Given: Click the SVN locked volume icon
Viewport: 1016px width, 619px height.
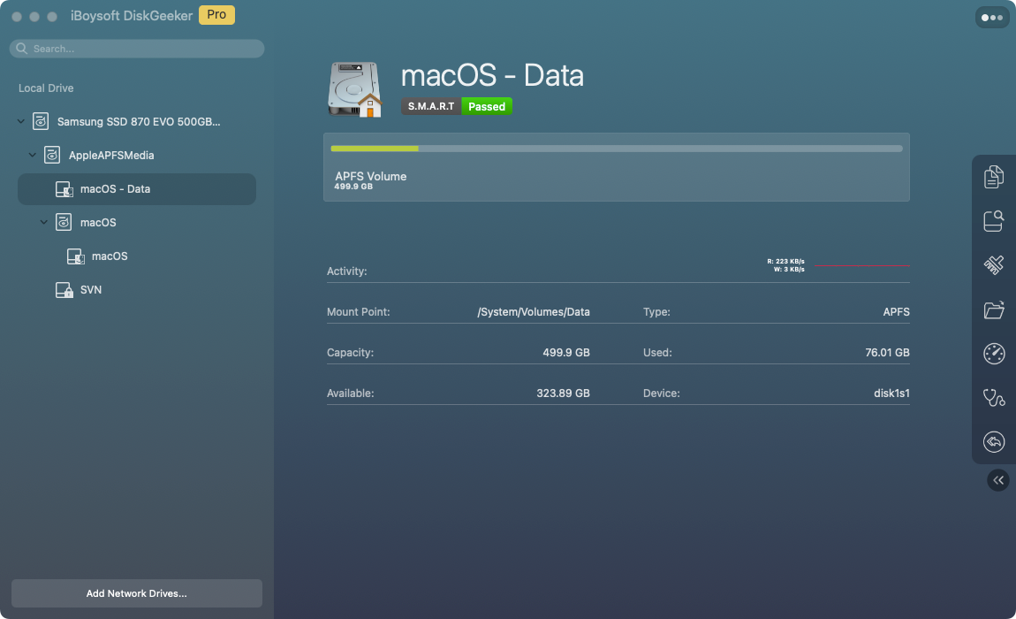Looking at the screenshot, I should pyautogui.click(x=64, y=289).
